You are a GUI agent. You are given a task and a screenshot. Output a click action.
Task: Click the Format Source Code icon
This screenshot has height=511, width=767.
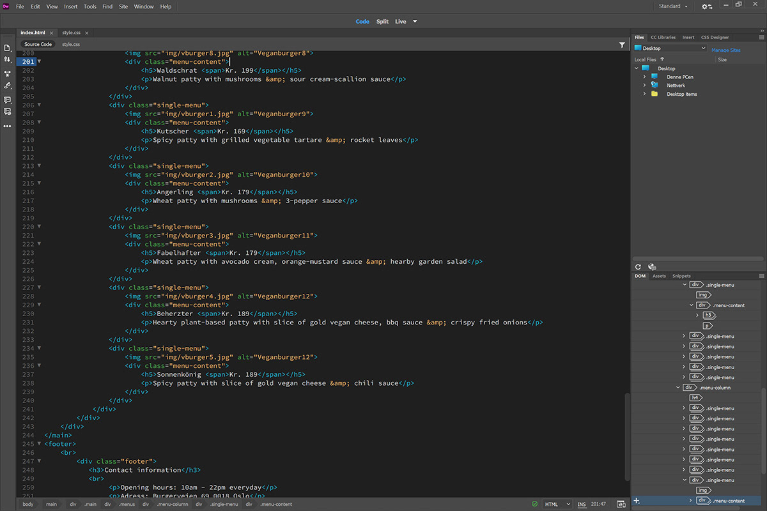click(x=8, y=85)
